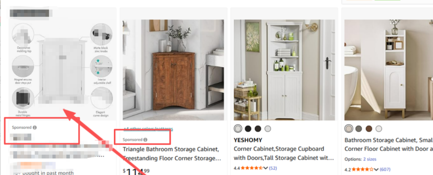Click info icon next to Triangle cabinet Sponsored
Screen dimensions: 433x175
click(145, 140)
